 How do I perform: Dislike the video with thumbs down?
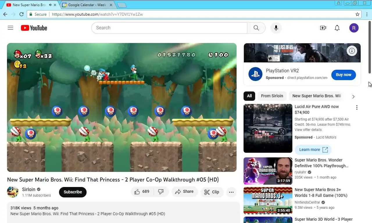click(161, 192)
